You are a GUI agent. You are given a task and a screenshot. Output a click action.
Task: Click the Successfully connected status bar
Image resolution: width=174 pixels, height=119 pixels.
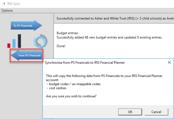point(114,18)
